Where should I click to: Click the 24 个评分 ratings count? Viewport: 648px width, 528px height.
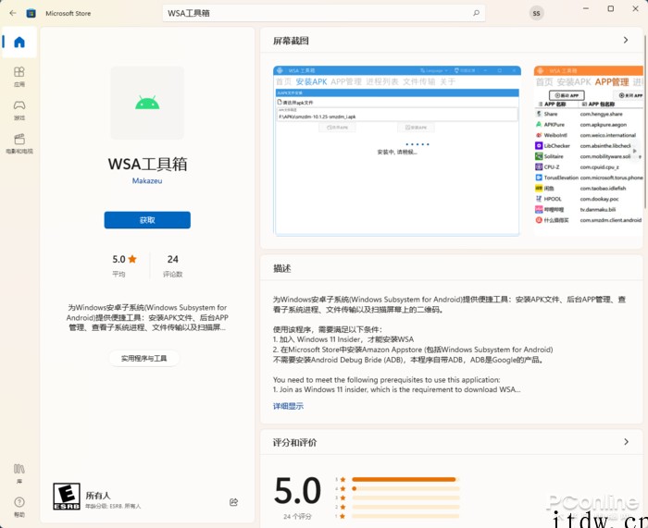point(297,516)
